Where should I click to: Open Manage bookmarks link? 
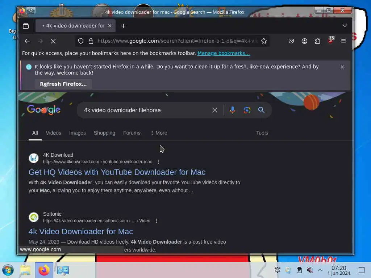(224, 53)
